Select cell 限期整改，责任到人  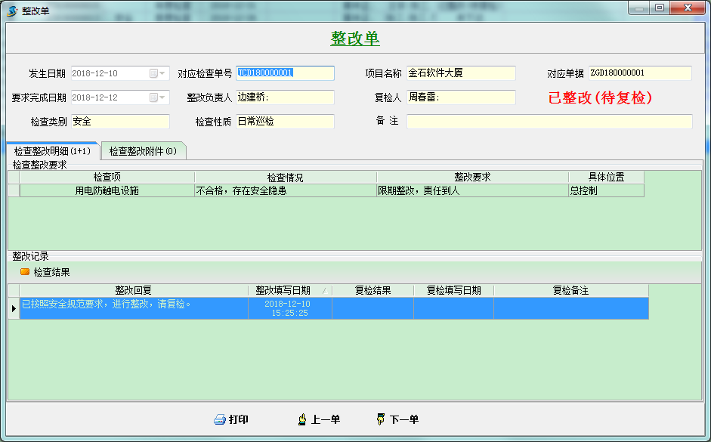[472, 190]
